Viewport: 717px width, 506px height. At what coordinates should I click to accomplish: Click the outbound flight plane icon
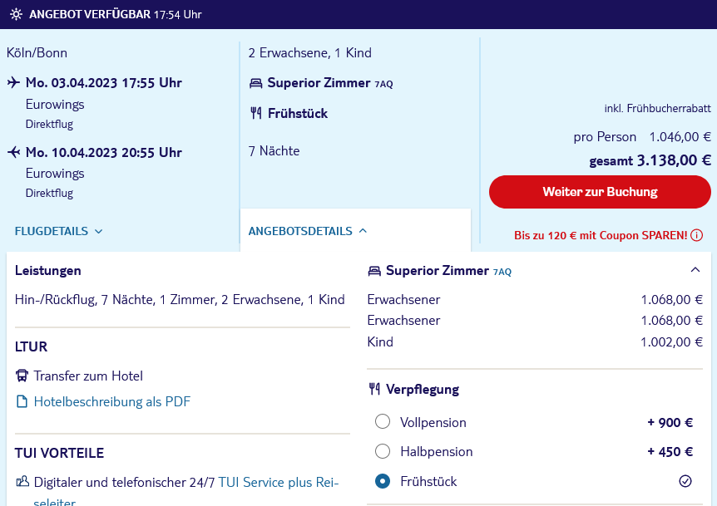pyautogui.click(x=13, y=82)
